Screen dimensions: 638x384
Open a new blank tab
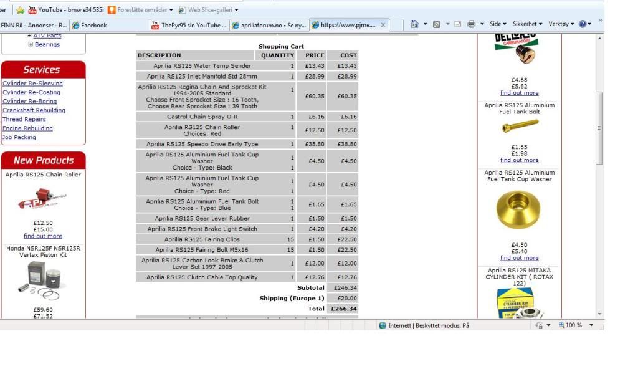[396, 26]
